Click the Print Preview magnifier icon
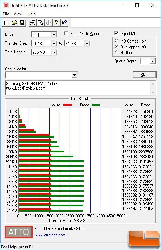Image resolution: width=161 pixels, height=250 pixels. click(x=41, y=23)
